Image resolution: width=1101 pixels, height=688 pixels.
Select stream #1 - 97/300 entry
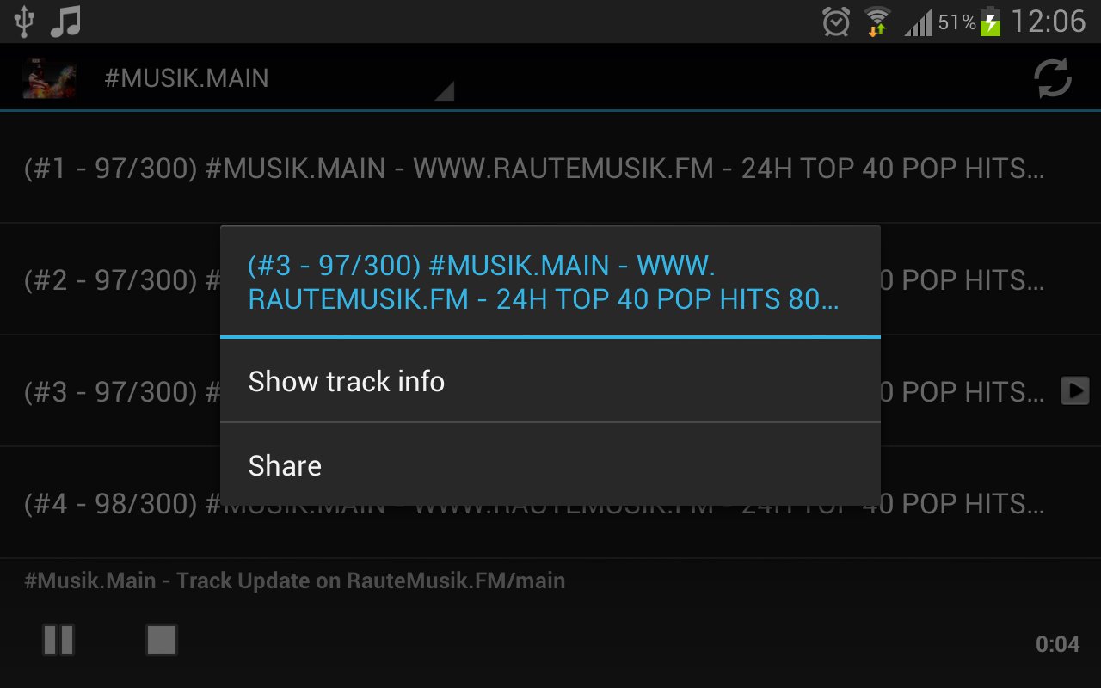[550, 169]
